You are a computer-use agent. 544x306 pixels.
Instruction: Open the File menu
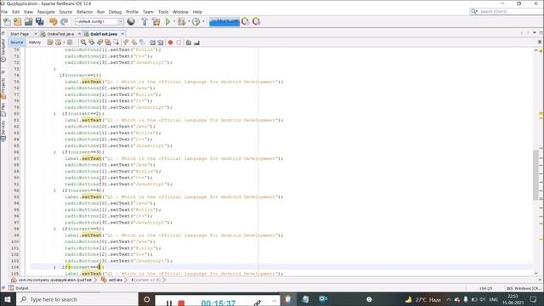click(x=4, y=12)
